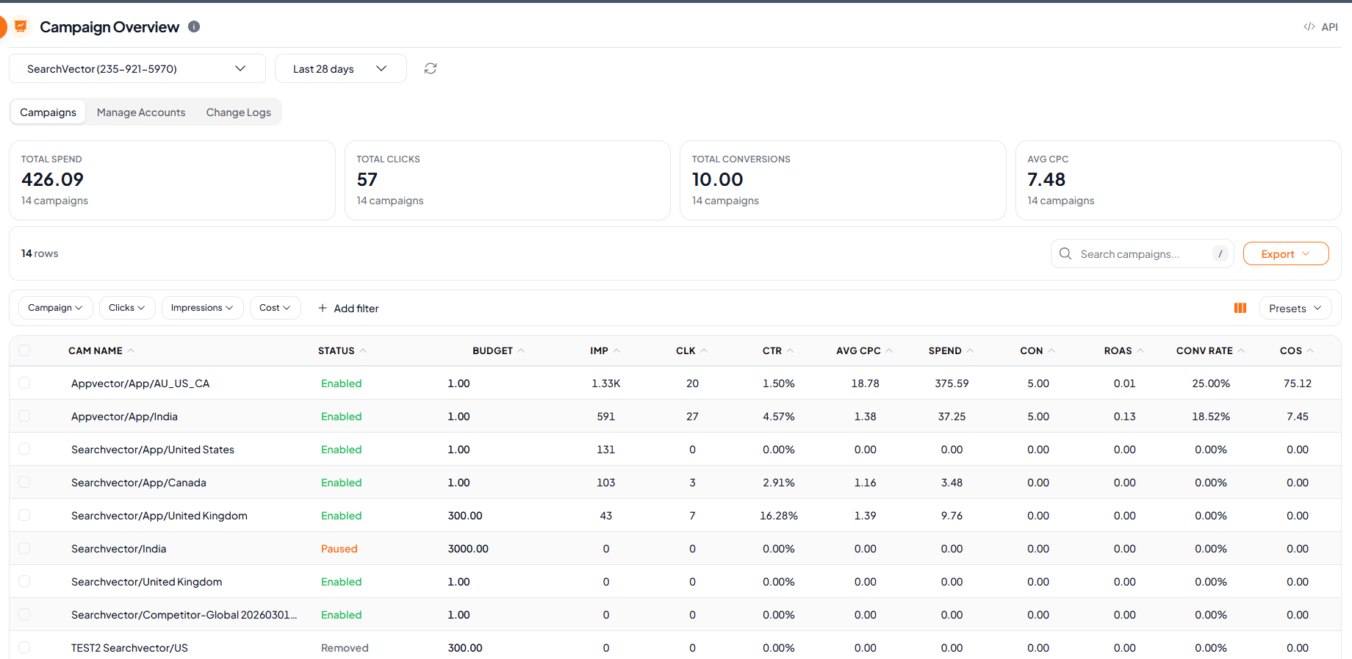
Task: Tick the Searchvector/App/United Kingdom row checkbox
Action: [24, 515]
